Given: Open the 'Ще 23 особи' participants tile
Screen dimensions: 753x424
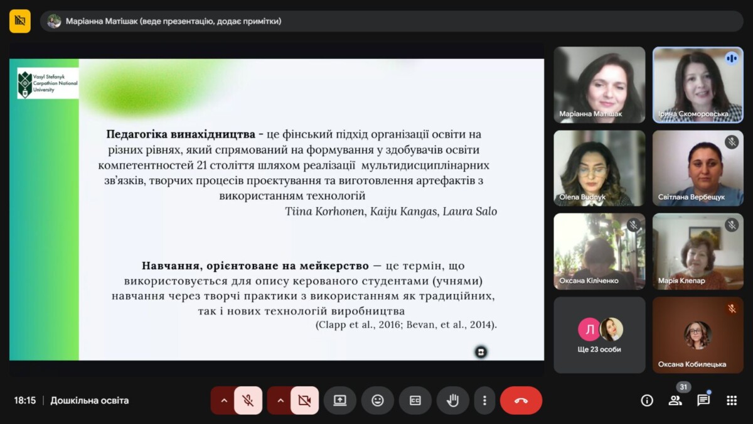Looking at the screenshot, I should coord(599,335).
